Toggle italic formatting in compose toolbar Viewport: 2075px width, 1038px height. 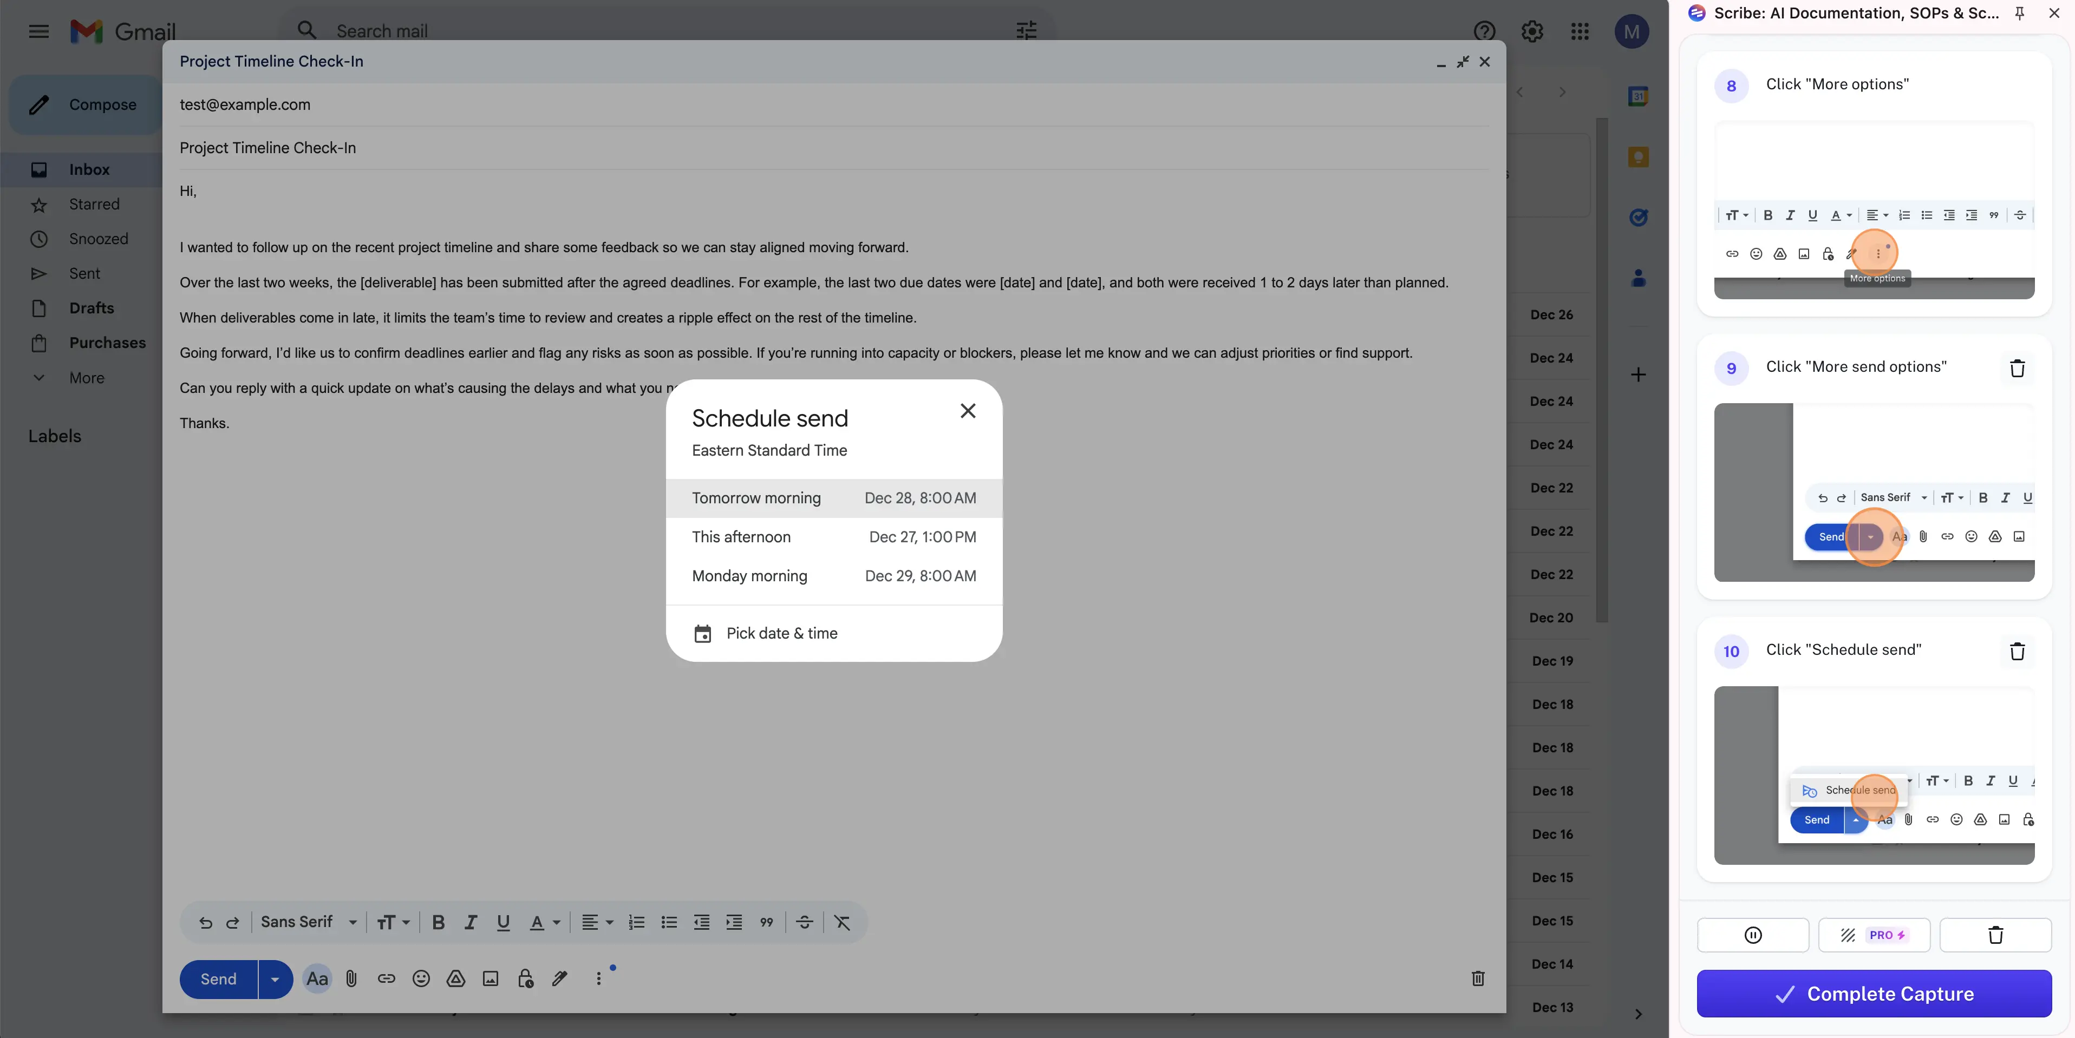point(471,922)
